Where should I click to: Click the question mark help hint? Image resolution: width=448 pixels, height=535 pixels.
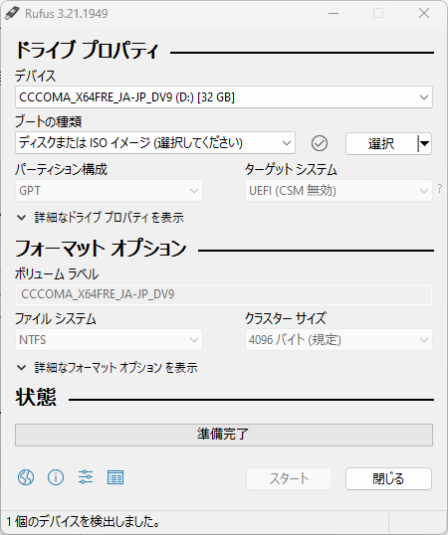pyautogui.click(x=440, y=188)
